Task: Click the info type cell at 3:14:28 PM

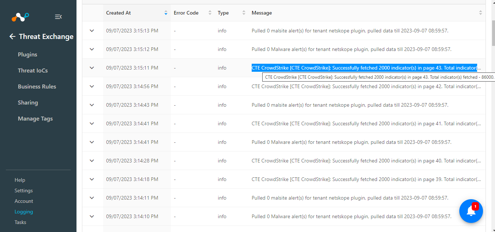Action: tap(222, 161)
